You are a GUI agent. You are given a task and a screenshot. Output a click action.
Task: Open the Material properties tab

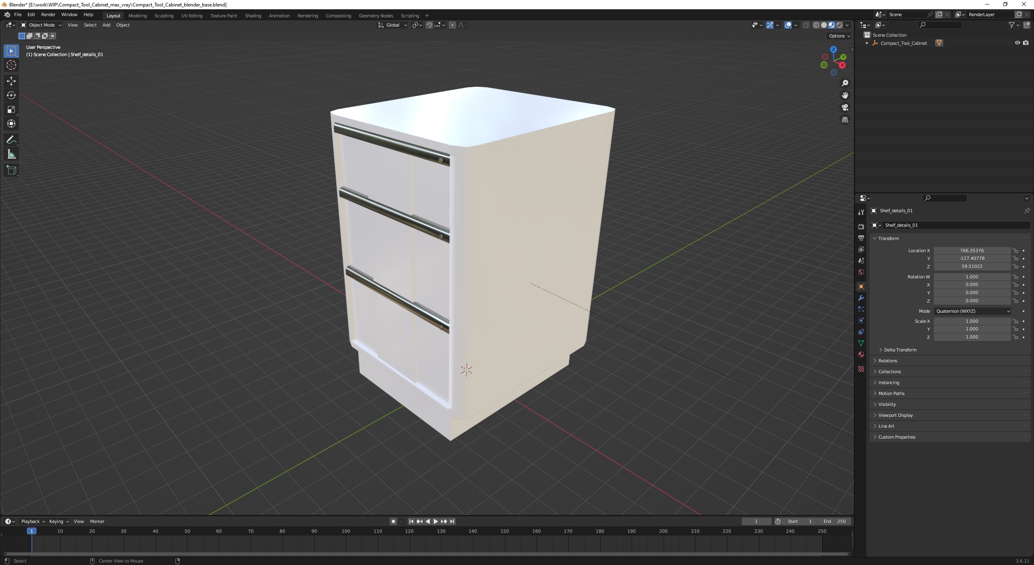pyautogui.click(x=861, y=354)
